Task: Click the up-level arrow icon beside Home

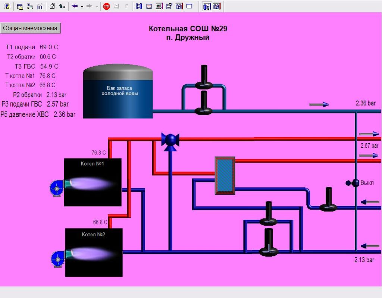Action: [62, 6]
